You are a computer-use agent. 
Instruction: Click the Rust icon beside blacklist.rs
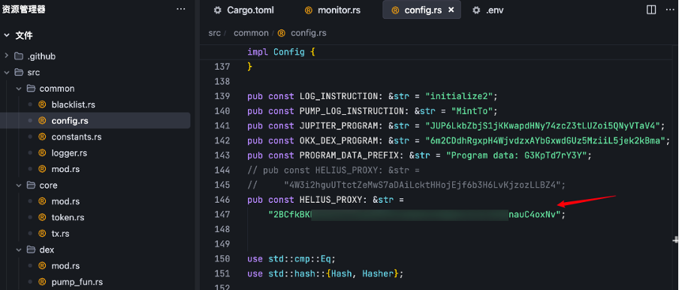[42, 104]
